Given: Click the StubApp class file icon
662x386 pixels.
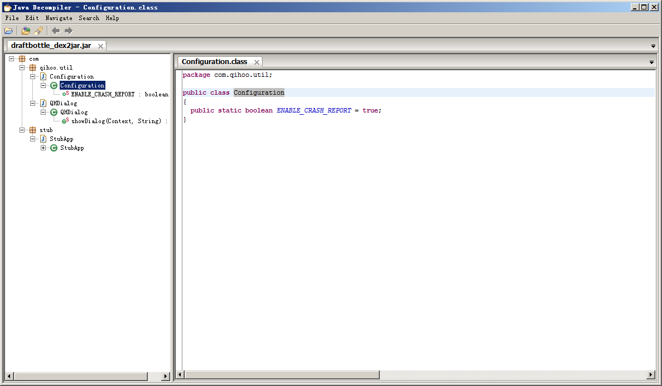Looking at the screenshot, I should (x=43, y=139).
